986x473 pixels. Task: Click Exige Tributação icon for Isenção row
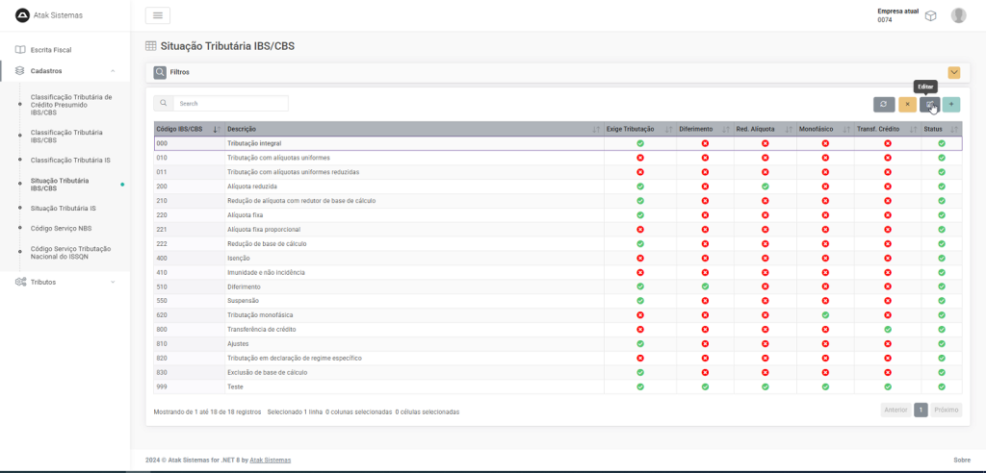coord(639,259)
